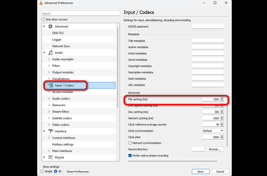Open the Clock synchronisation dropdown
Screen dimensions: 267x176
click(213, 131)
